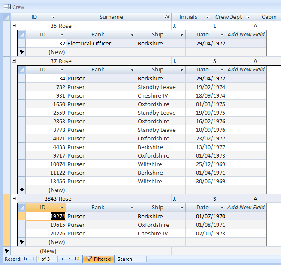Click the date cell 23/02/1977

click(205, 138)
